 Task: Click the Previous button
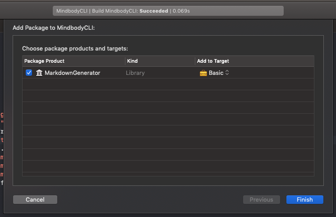pos(262,200)
